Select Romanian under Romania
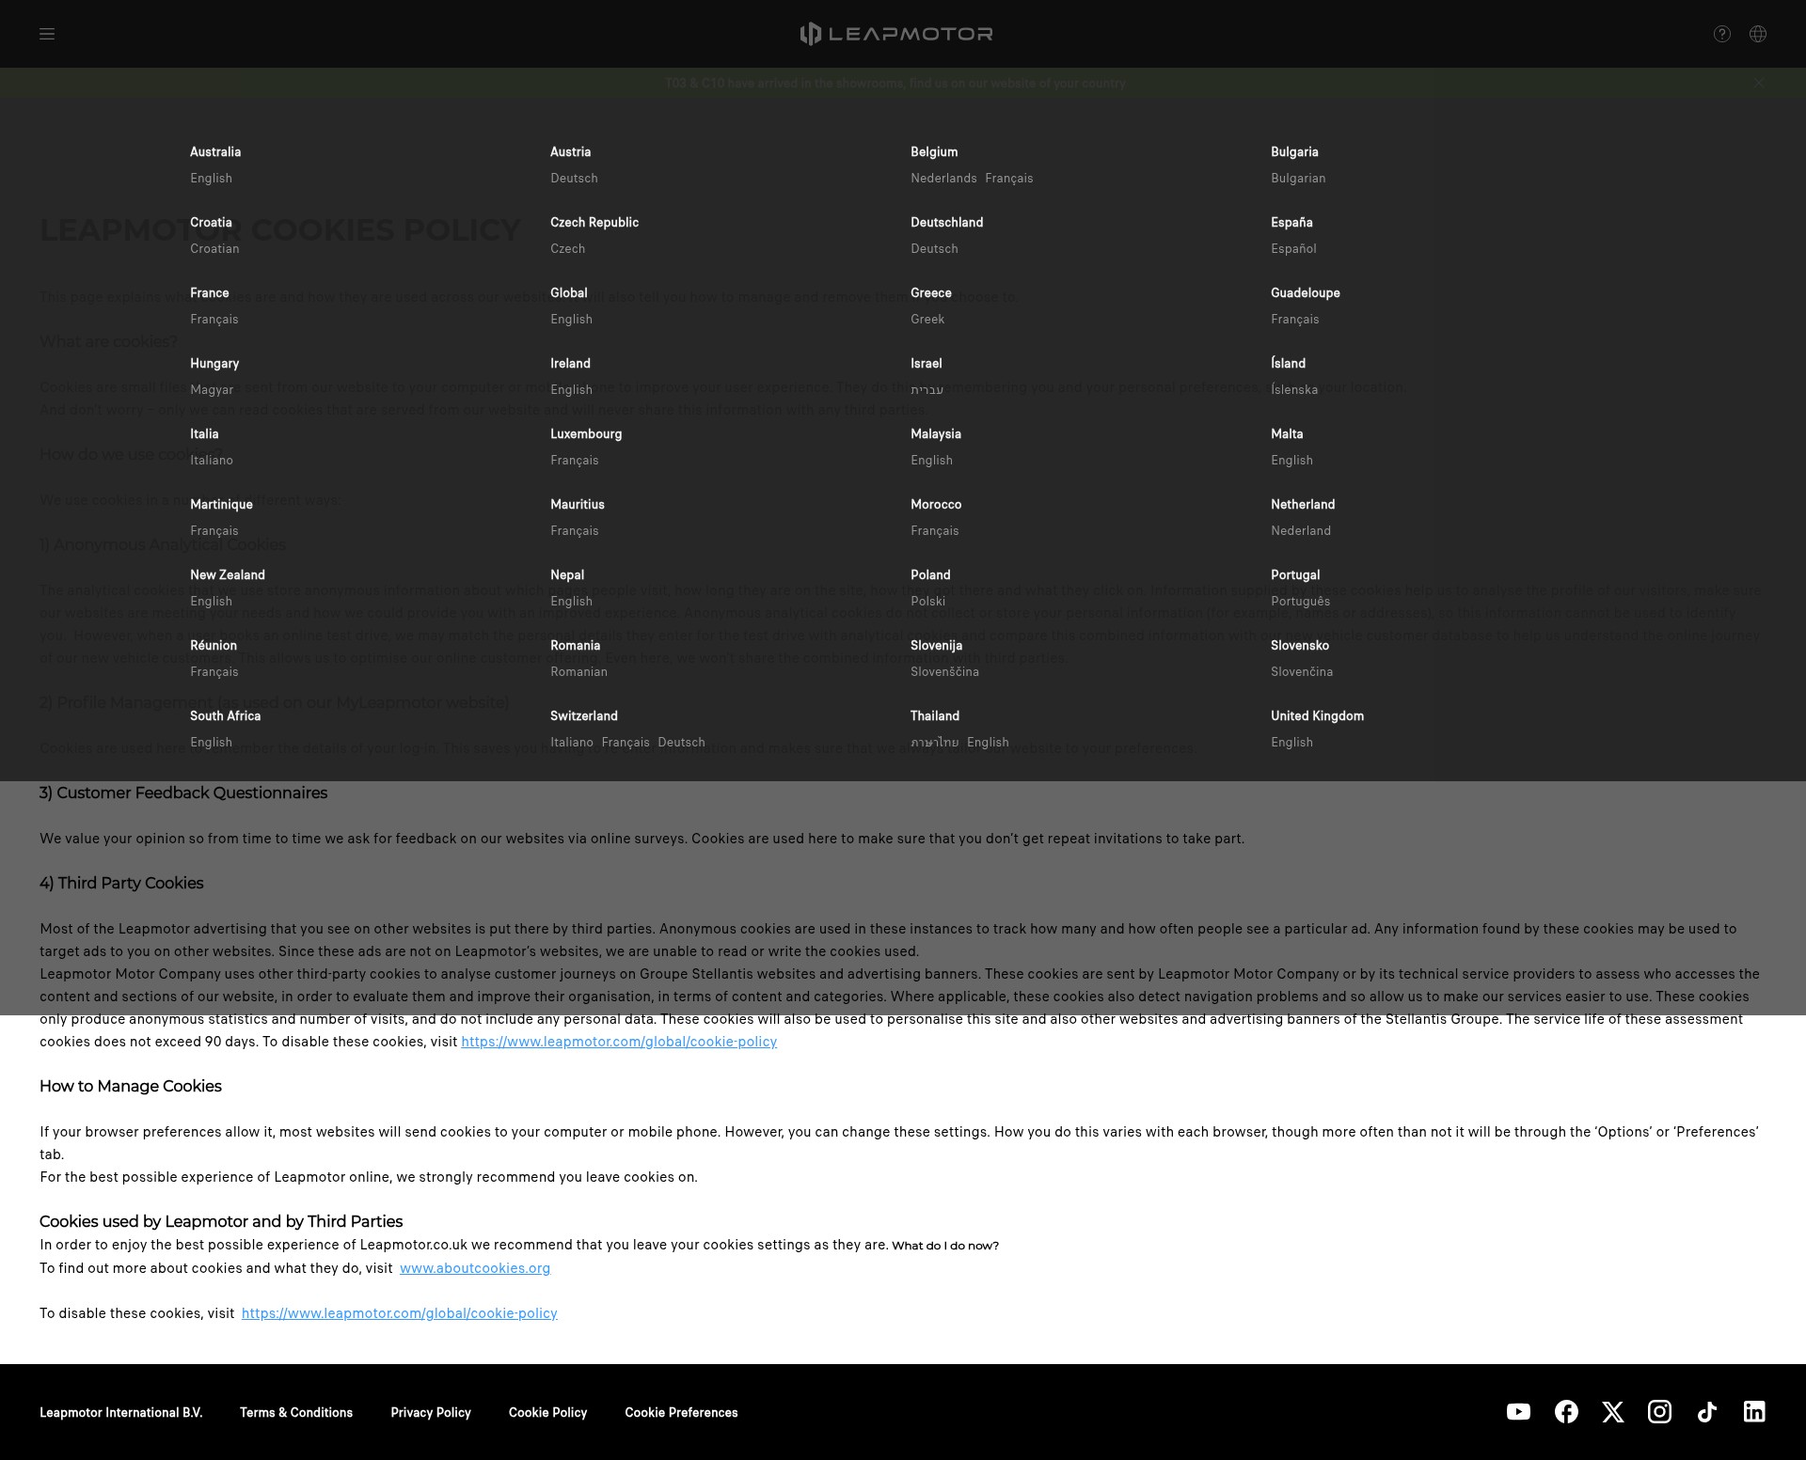 coord(578,671)
